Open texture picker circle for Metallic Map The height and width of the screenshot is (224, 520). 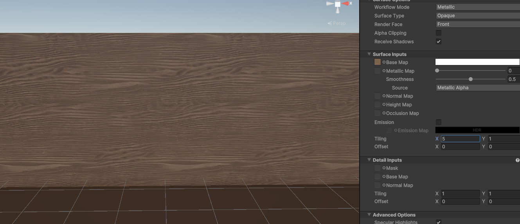[x=384, y=71]
